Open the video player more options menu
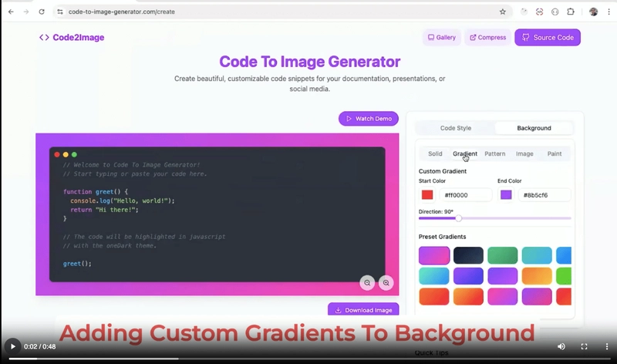Viewport: 617px width, 364px height. (607, 346)
